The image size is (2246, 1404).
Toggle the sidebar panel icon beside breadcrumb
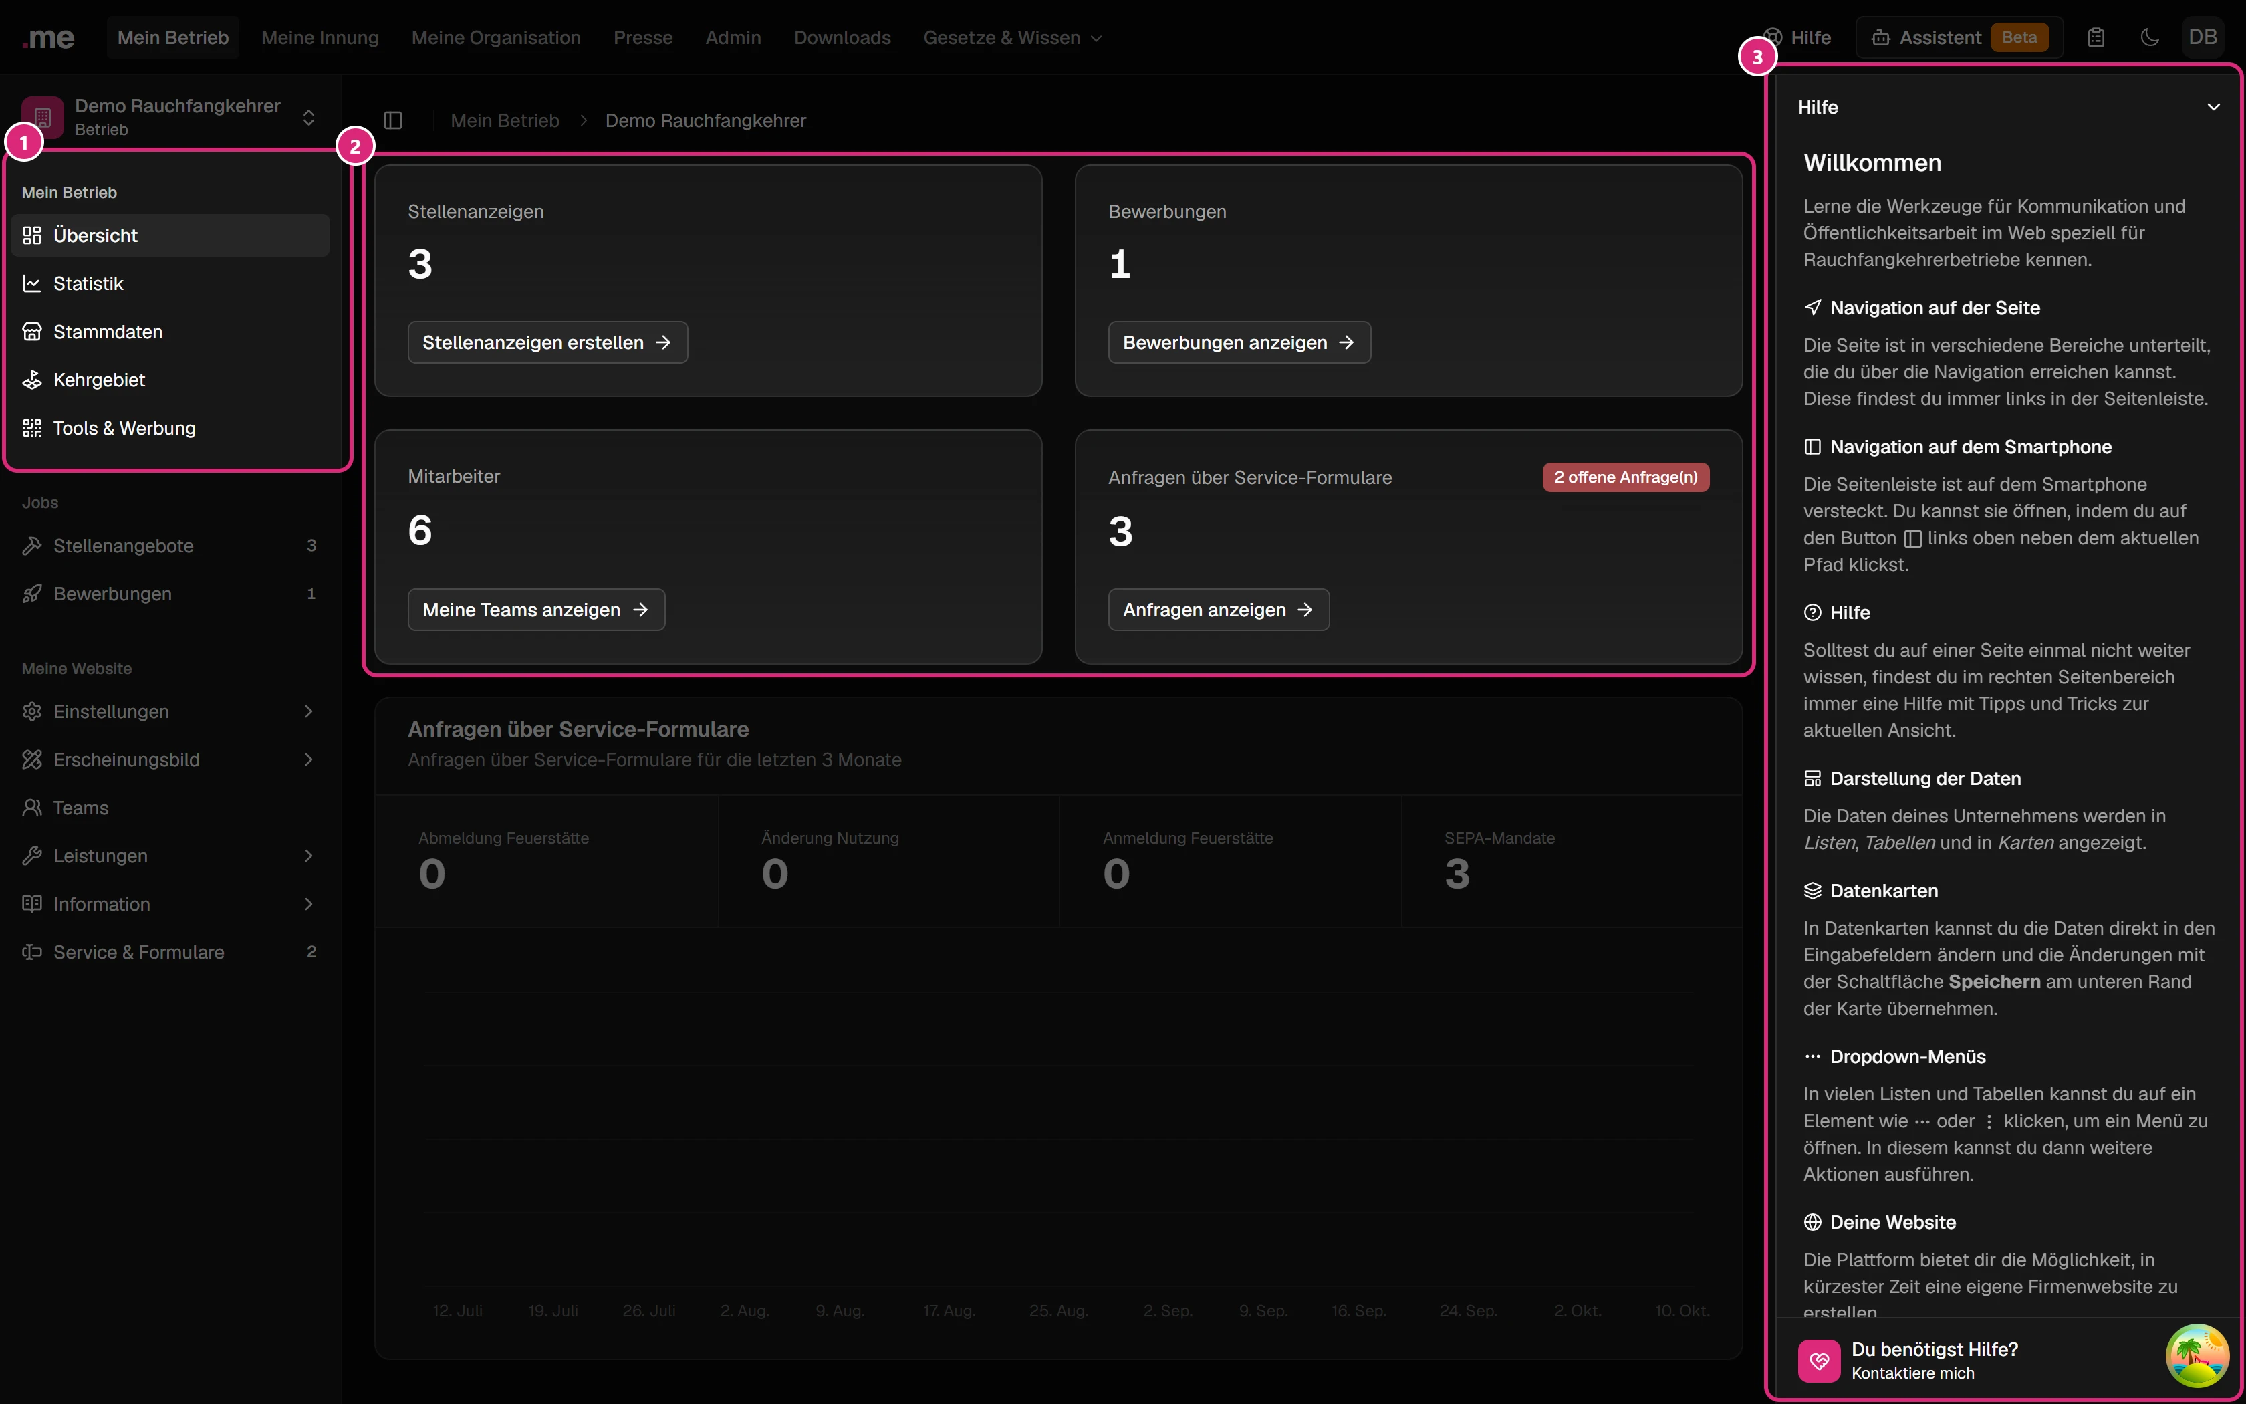pyautogui.click(x=392, y=121)
